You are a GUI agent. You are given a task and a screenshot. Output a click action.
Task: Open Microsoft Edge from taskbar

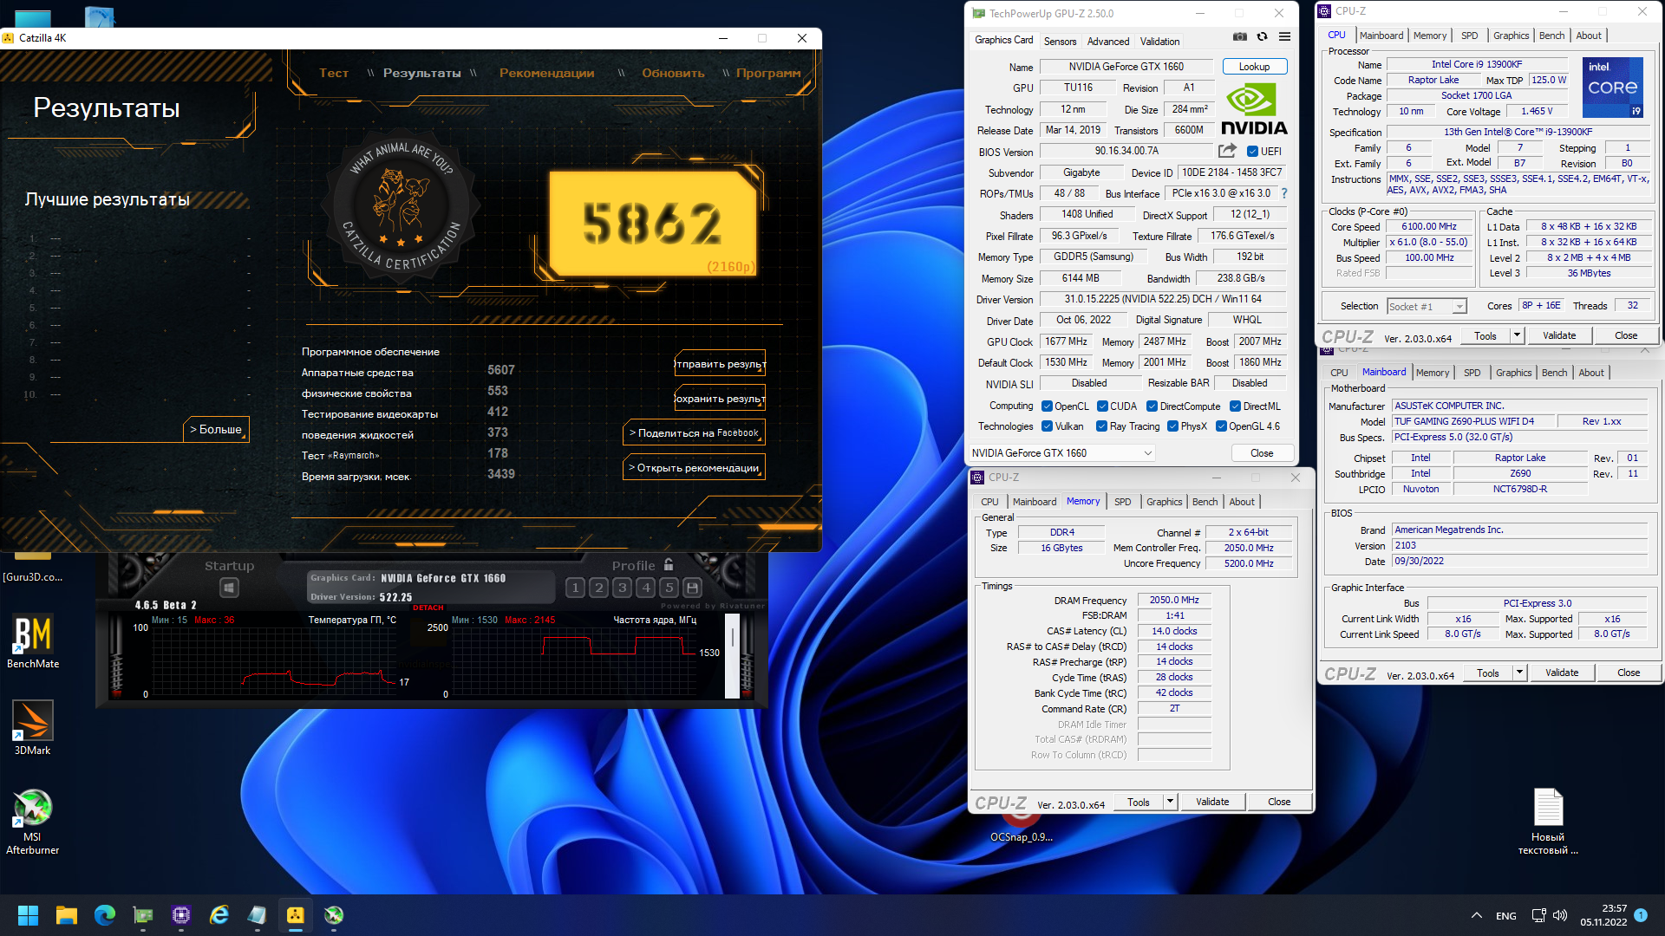pyautogui.click(x=105, y=915)
